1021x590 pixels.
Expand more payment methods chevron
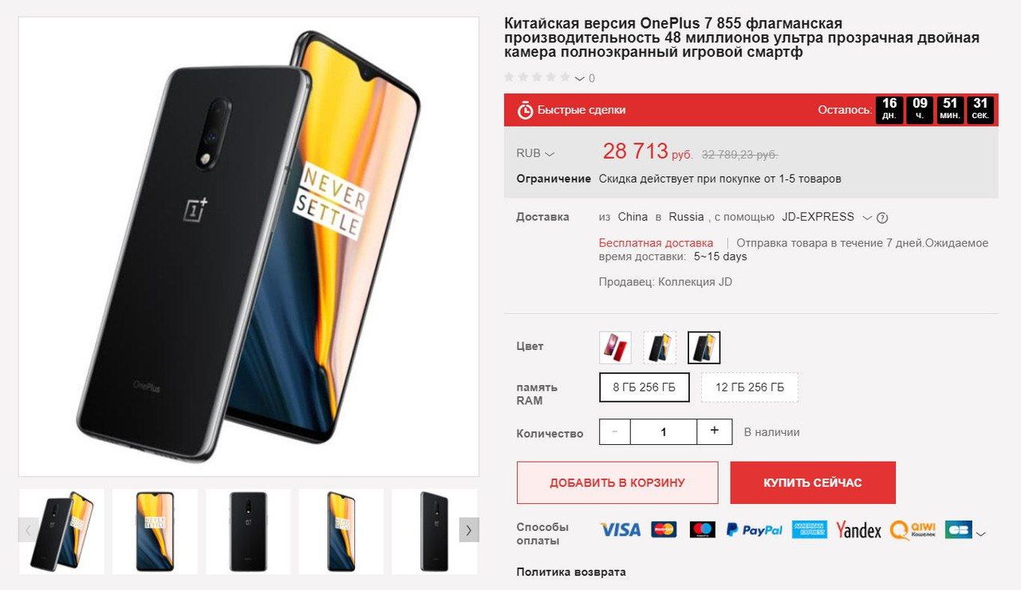click(980, 533)
